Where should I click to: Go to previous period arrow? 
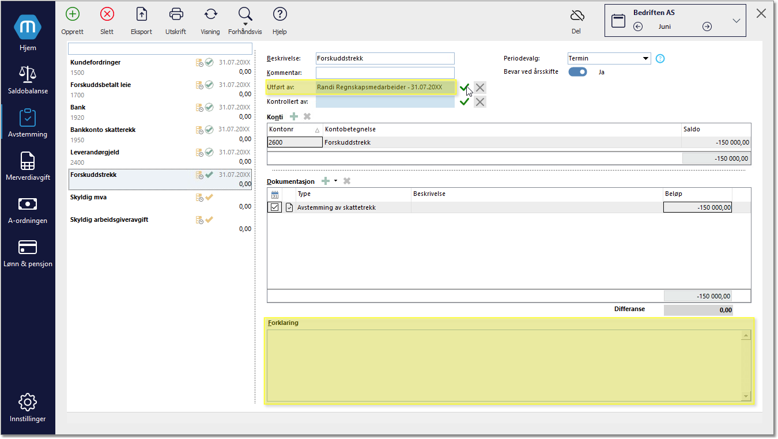tap(638, 27)
